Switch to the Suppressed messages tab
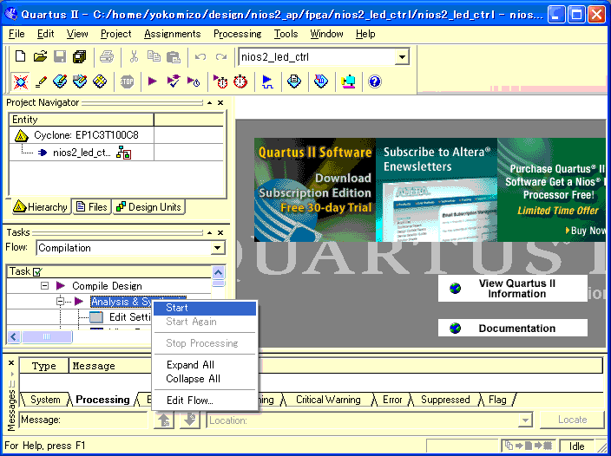This screenshot has width=611, height=456. pos(445,400)
